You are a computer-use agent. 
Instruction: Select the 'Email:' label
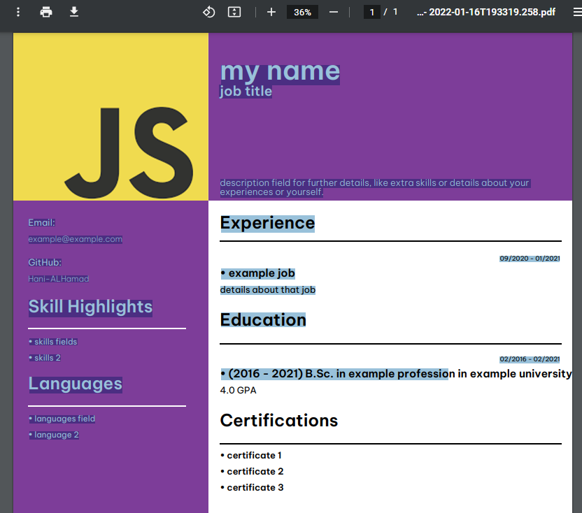coord(41,222)
